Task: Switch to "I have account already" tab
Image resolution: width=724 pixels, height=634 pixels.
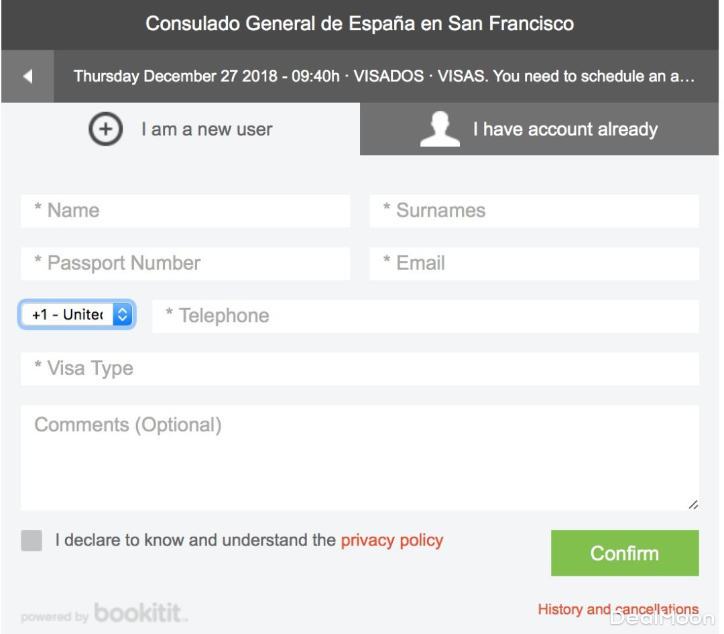Action: (564, 129)
